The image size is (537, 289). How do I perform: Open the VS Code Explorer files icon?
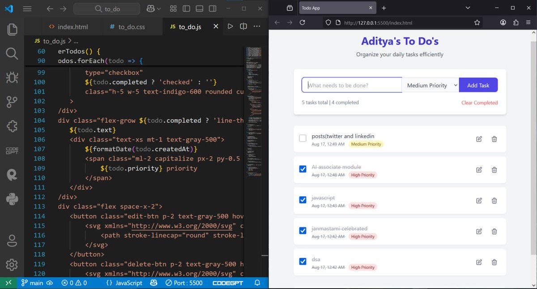pos(12,30)
